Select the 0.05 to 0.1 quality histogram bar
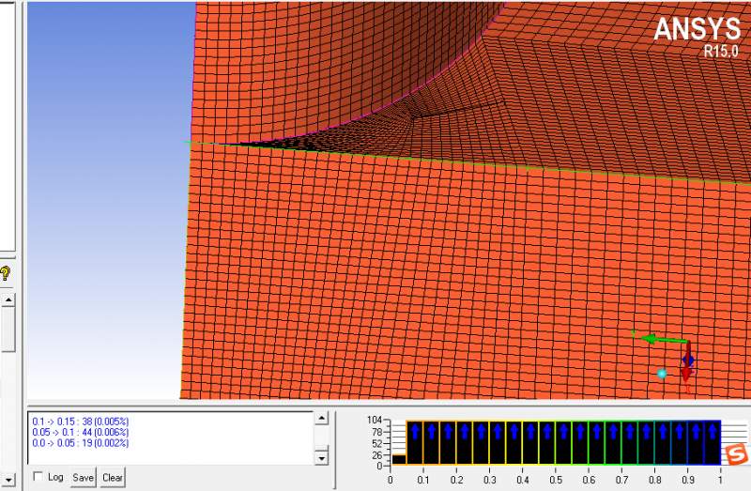 coord(415,442)
